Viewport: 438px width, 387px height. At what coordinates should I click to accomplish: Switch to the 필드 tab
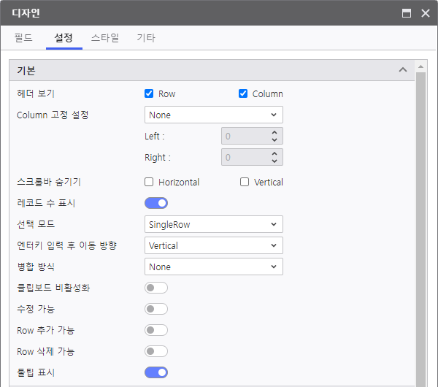(x=23, y=38)
